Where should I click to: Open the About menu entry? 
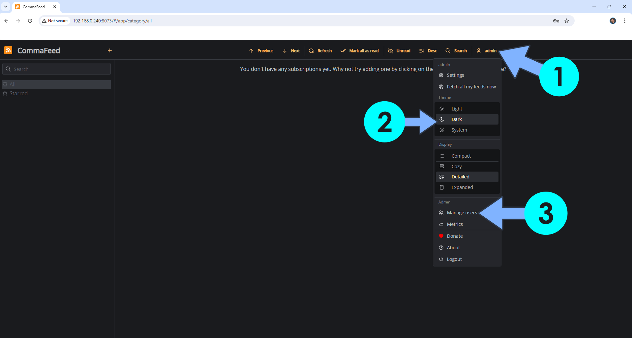467,248
